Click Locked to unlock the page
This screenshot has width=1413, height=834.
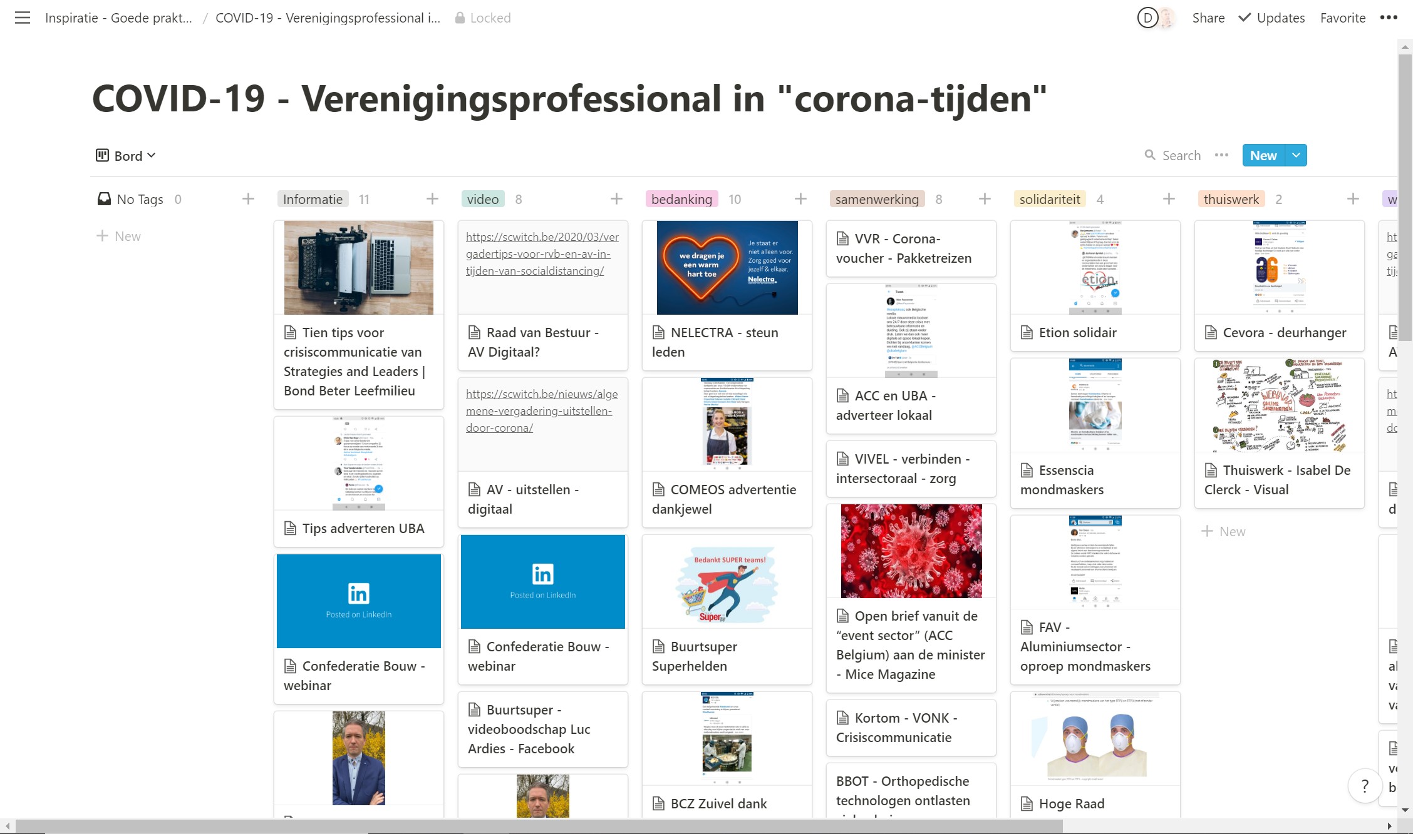point(482,18)
